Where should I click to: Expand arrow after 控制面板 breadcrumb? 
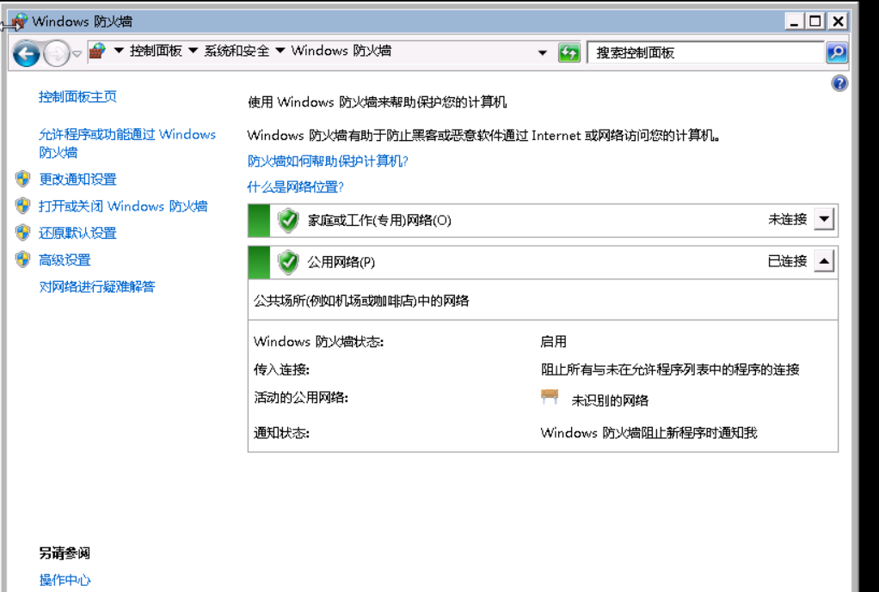coord(194,51)
